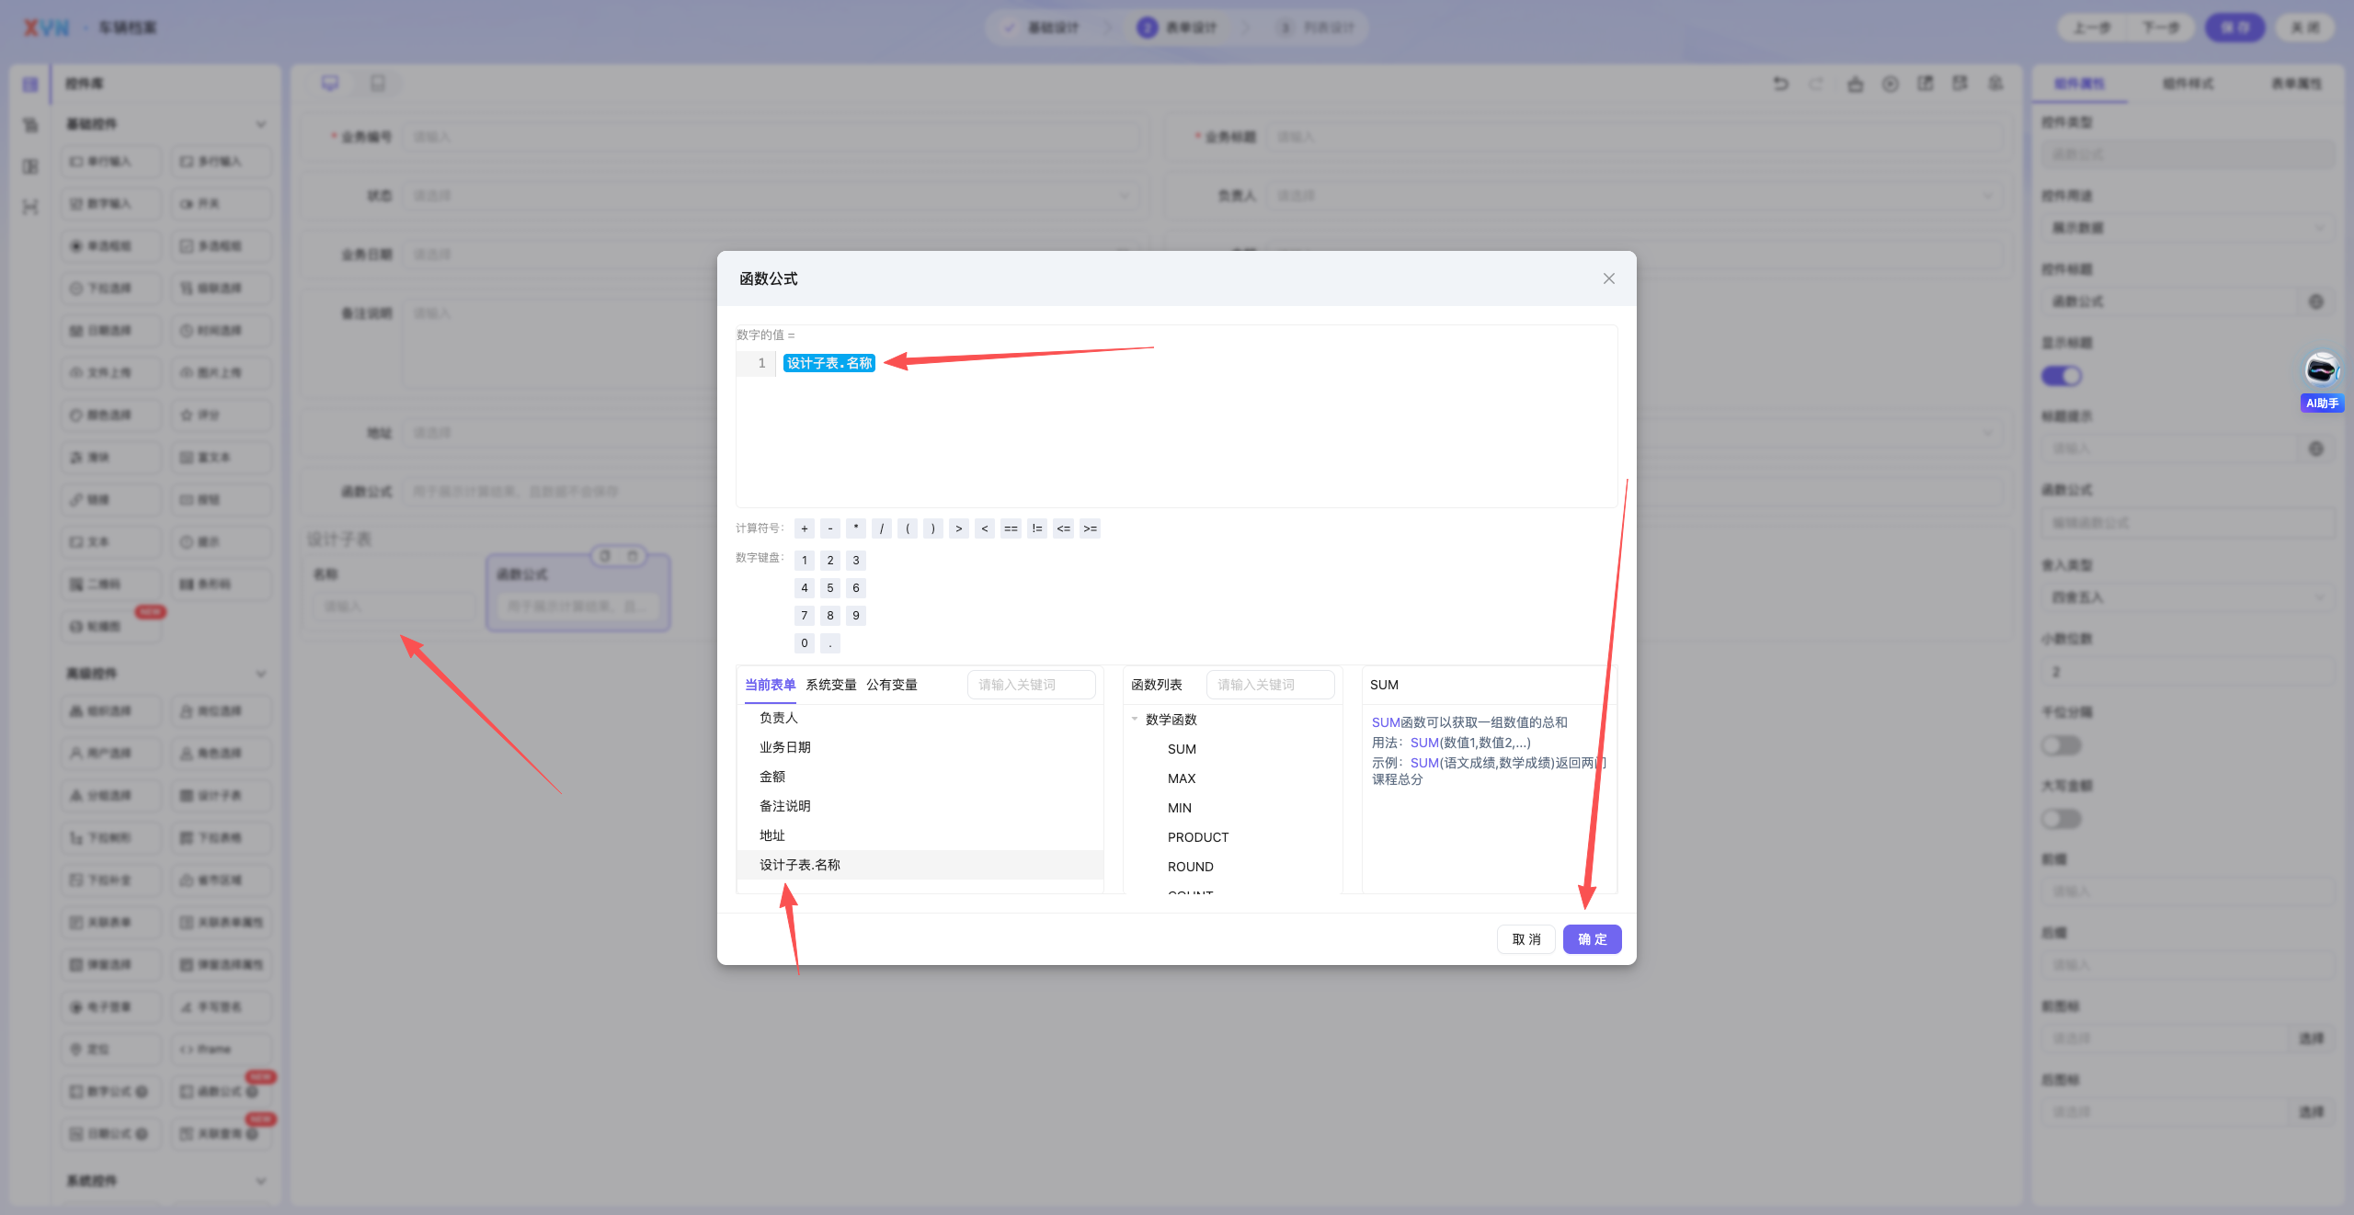Choose the 业务日期 field variable
Viewport: 2354px width, 1215px height.
920,747
